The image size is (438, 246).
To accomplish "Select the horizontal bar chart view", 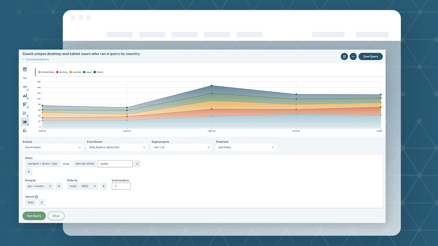I will tap(25, 104).
